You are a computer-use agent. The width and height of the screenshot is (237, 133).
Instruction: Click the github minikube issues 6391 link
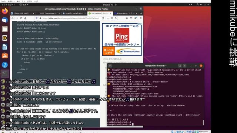click(160, 75)
